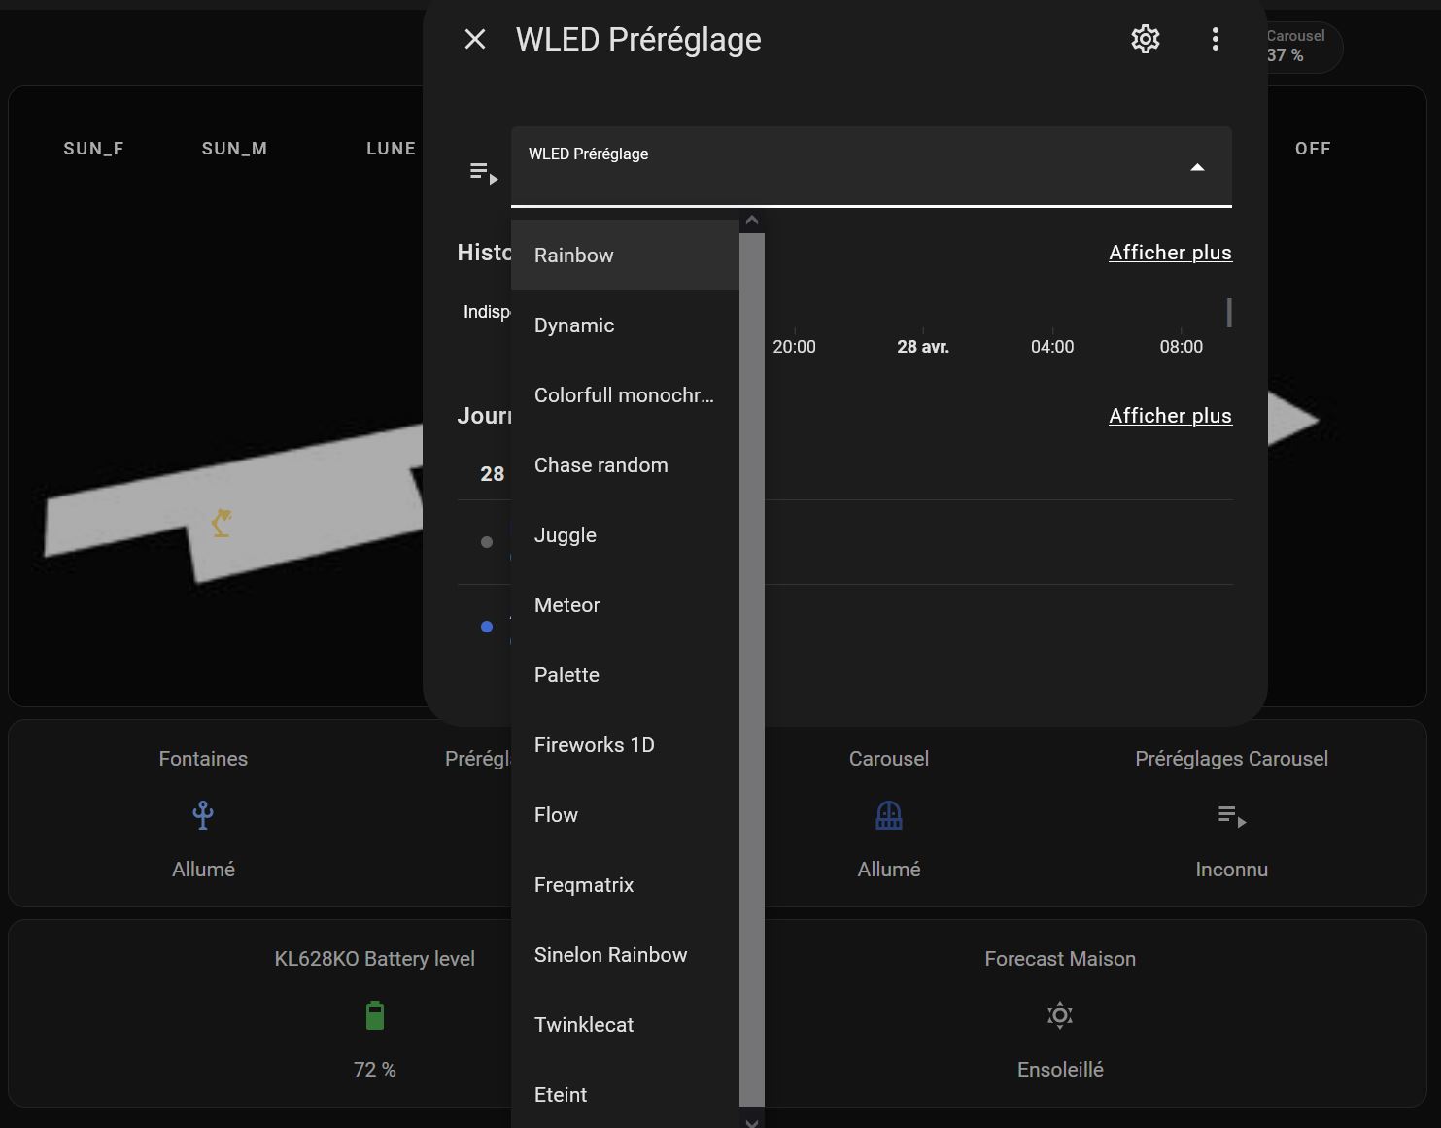
Task: Click the history Afficher plus link
Action: (x=1170, y=253)
